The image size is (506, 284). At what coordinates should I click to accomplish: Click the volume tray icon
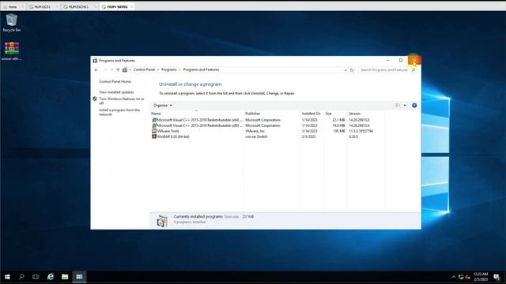coord(467,277)
